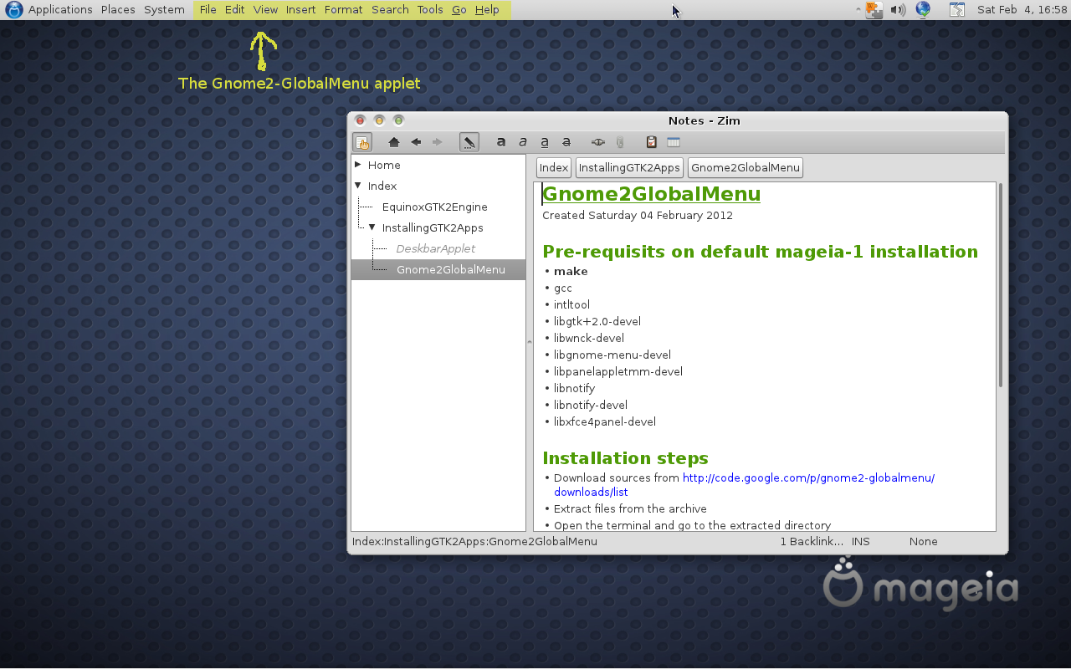The height and width of the screenshot is (669, 1071).
Task: Click the INS status bar indicator
Action: point(861,542)
